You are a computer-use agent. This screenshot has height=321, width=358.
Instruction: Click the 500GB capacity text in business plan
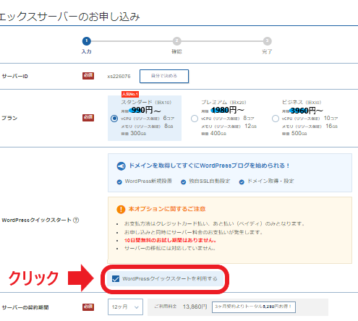tap(299, 133)
